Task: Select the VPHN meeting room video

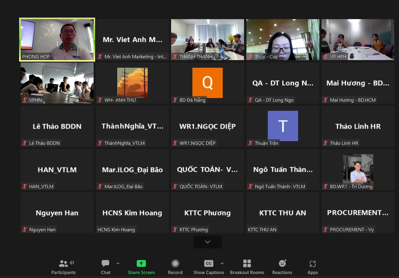Action: pos(57,83)
